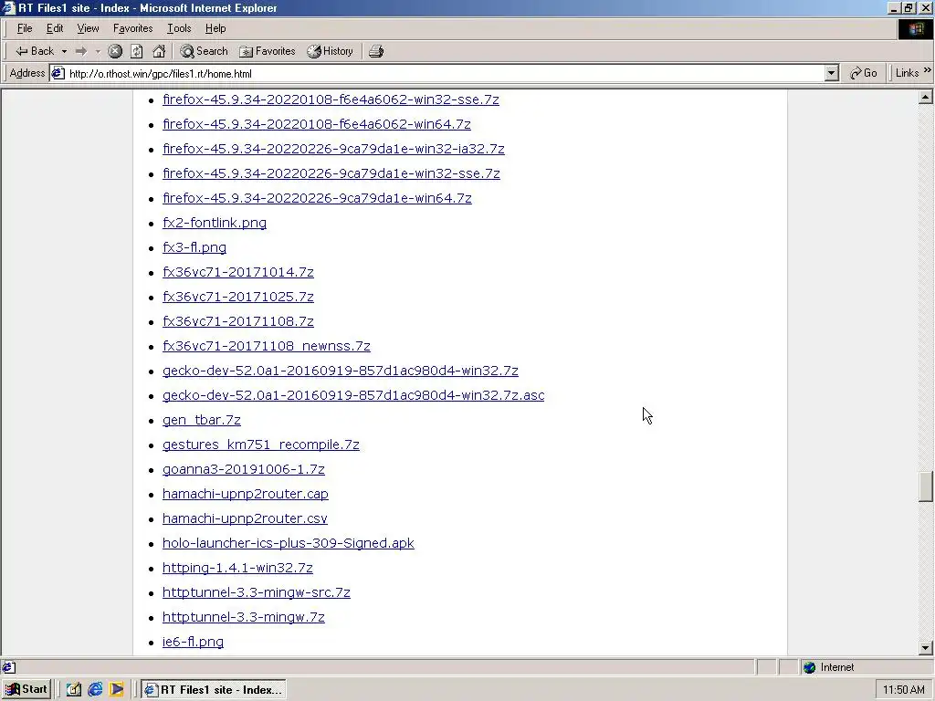Stop loading with the Stop icon
Image resolution: width=935 pixels, height=701 pixels.
click(x=115, y=51)
